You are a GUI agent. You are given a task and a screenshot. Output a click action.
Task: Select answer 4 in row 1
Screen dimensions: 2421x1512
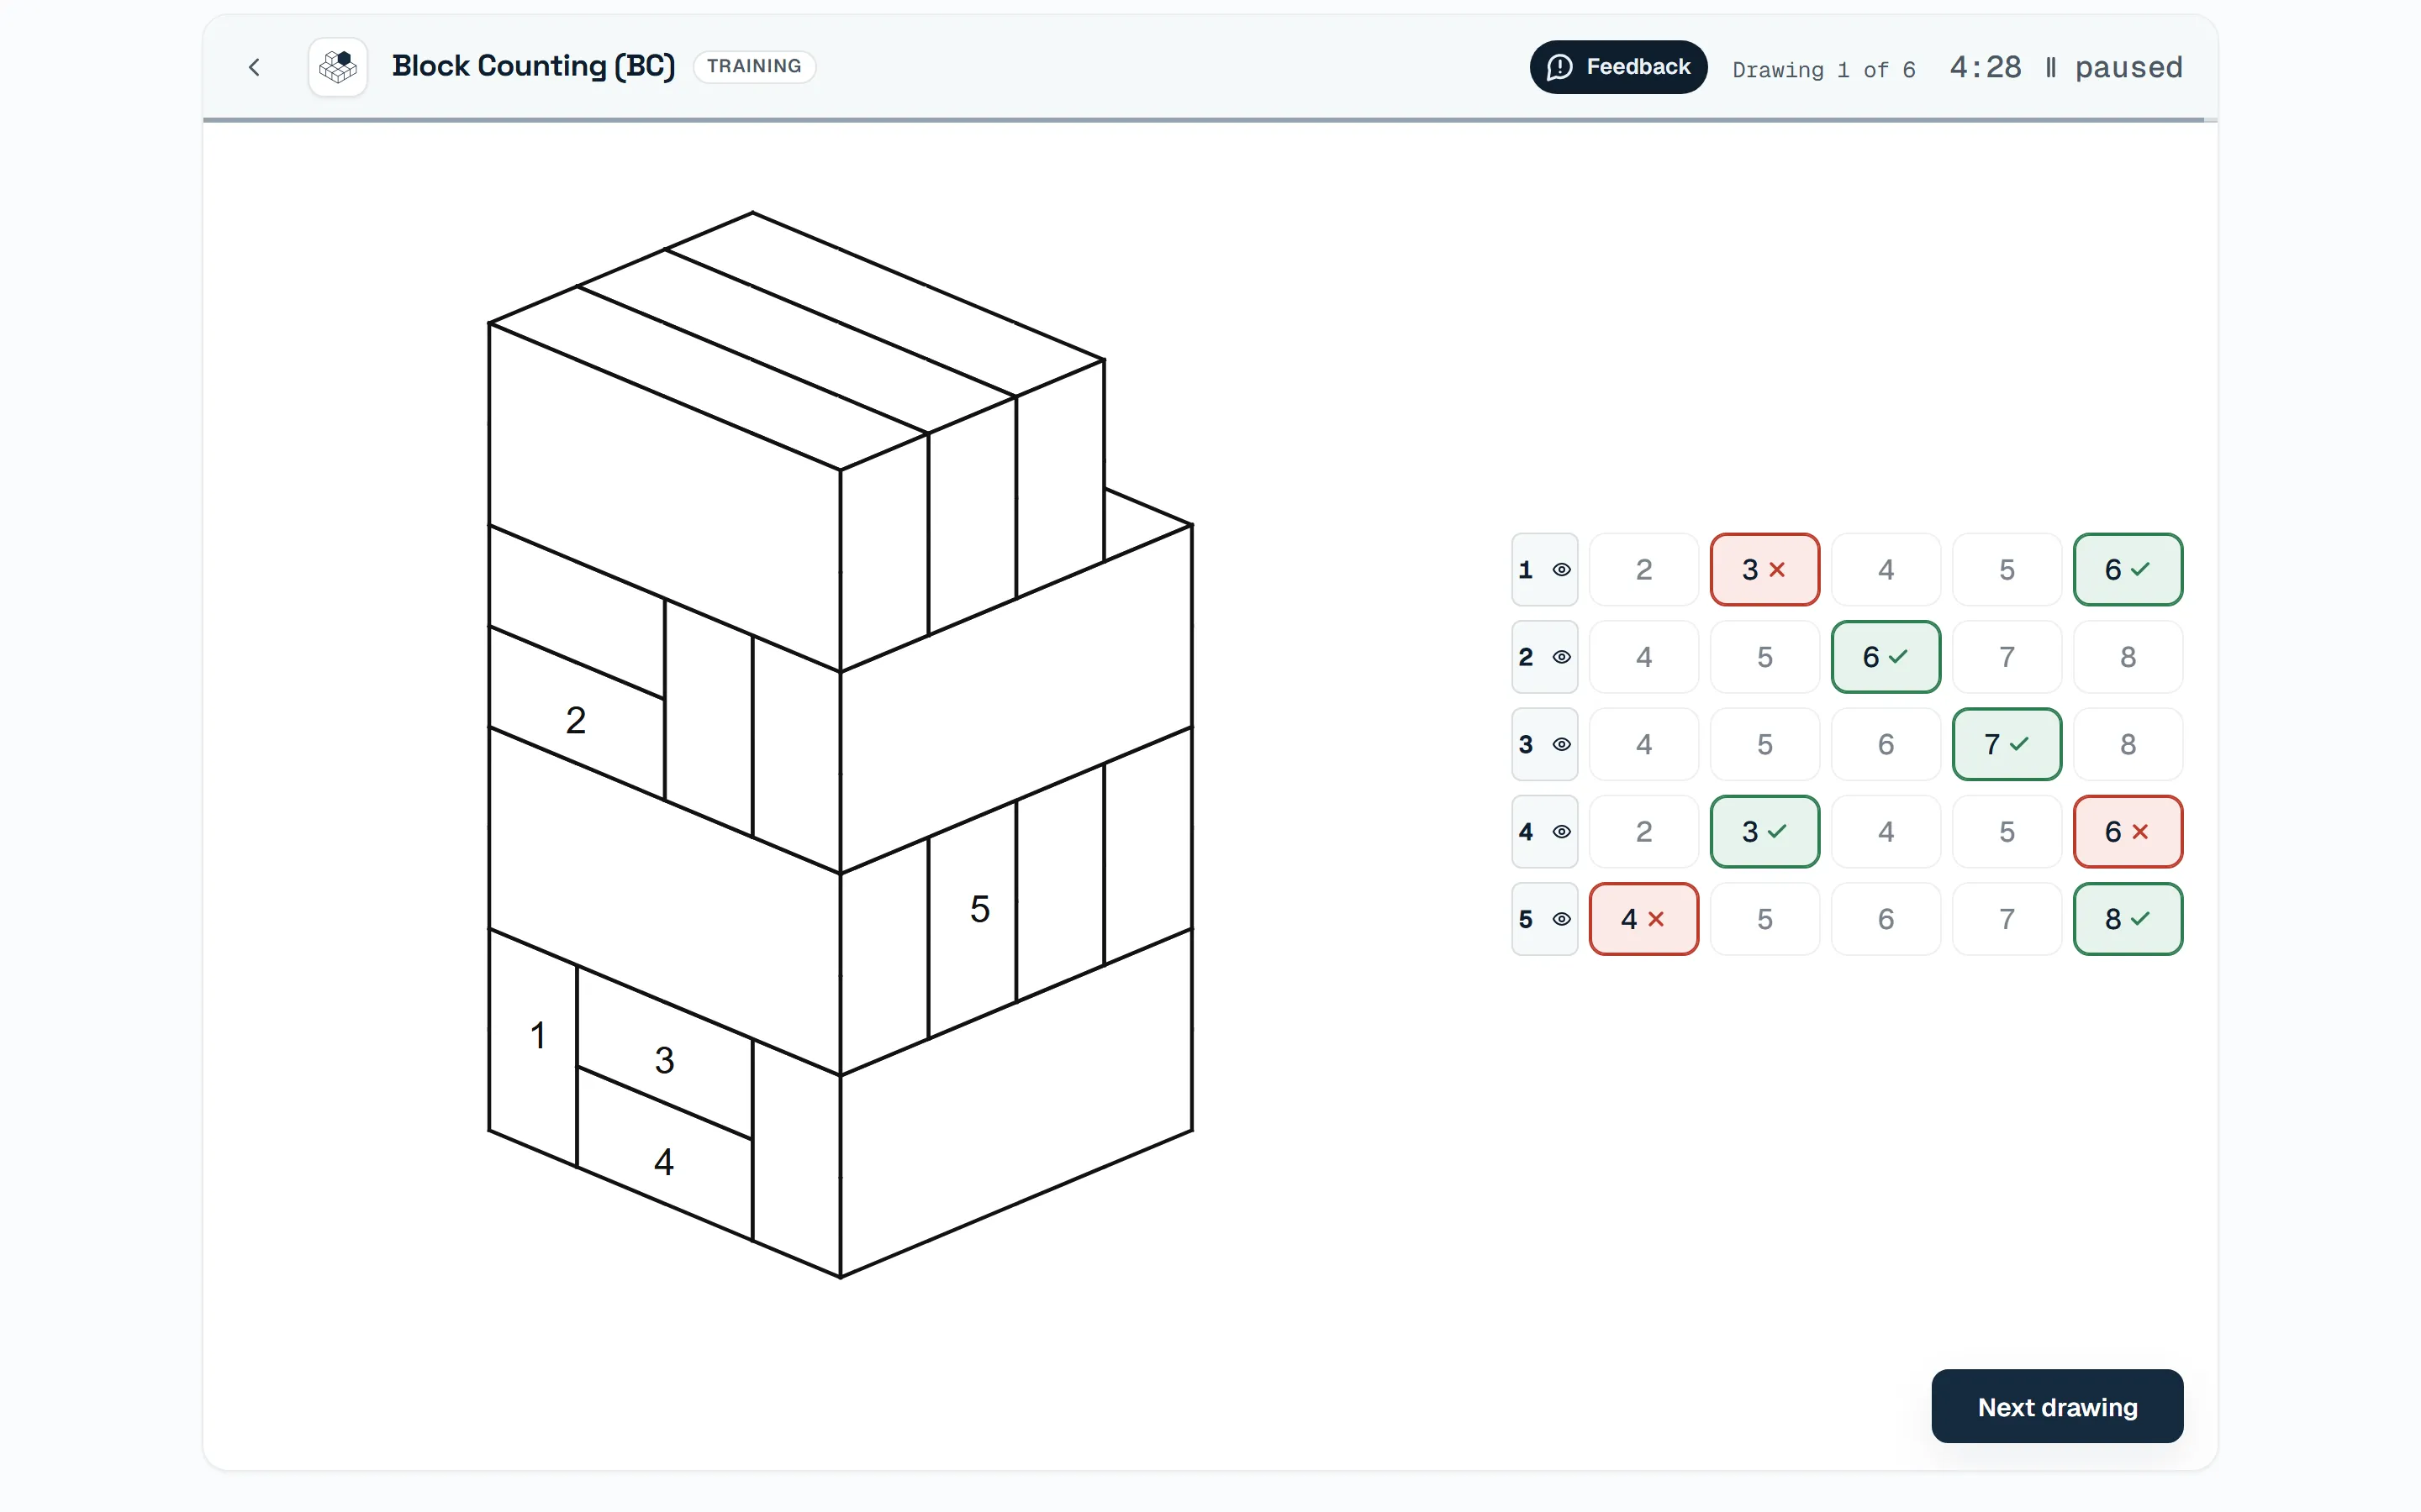click(x=1886, y=570)
